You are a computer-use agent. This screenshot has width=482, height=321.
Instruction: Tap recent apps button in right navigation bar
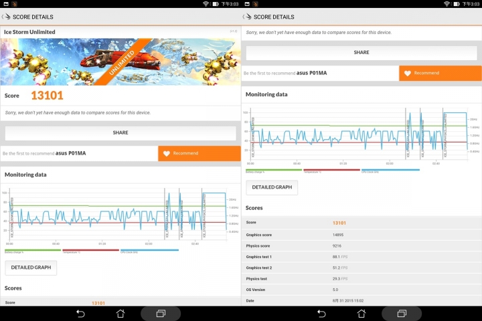point(402,314)
